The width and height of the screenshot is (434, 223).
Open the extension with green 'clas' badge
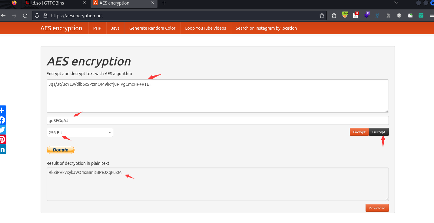(345, 15)
